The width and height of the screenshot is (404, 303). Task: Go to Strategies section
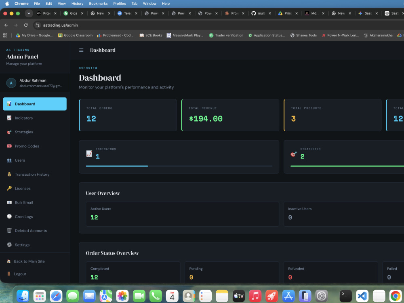pyautogui.click(x=35, y=132)
